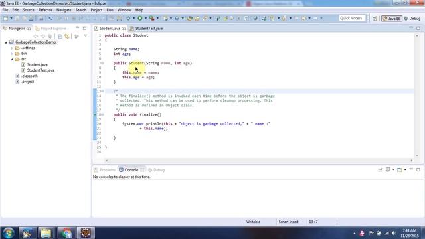The height and width of the screenshot is (239, 425).
Task: Open the Refactor menu
Action: [x=45, y=10]
